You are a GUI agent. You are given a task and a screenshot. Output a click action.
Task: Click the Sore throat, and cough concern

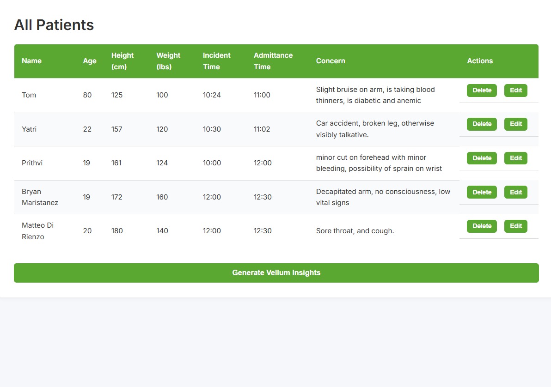tap(355, 231)
